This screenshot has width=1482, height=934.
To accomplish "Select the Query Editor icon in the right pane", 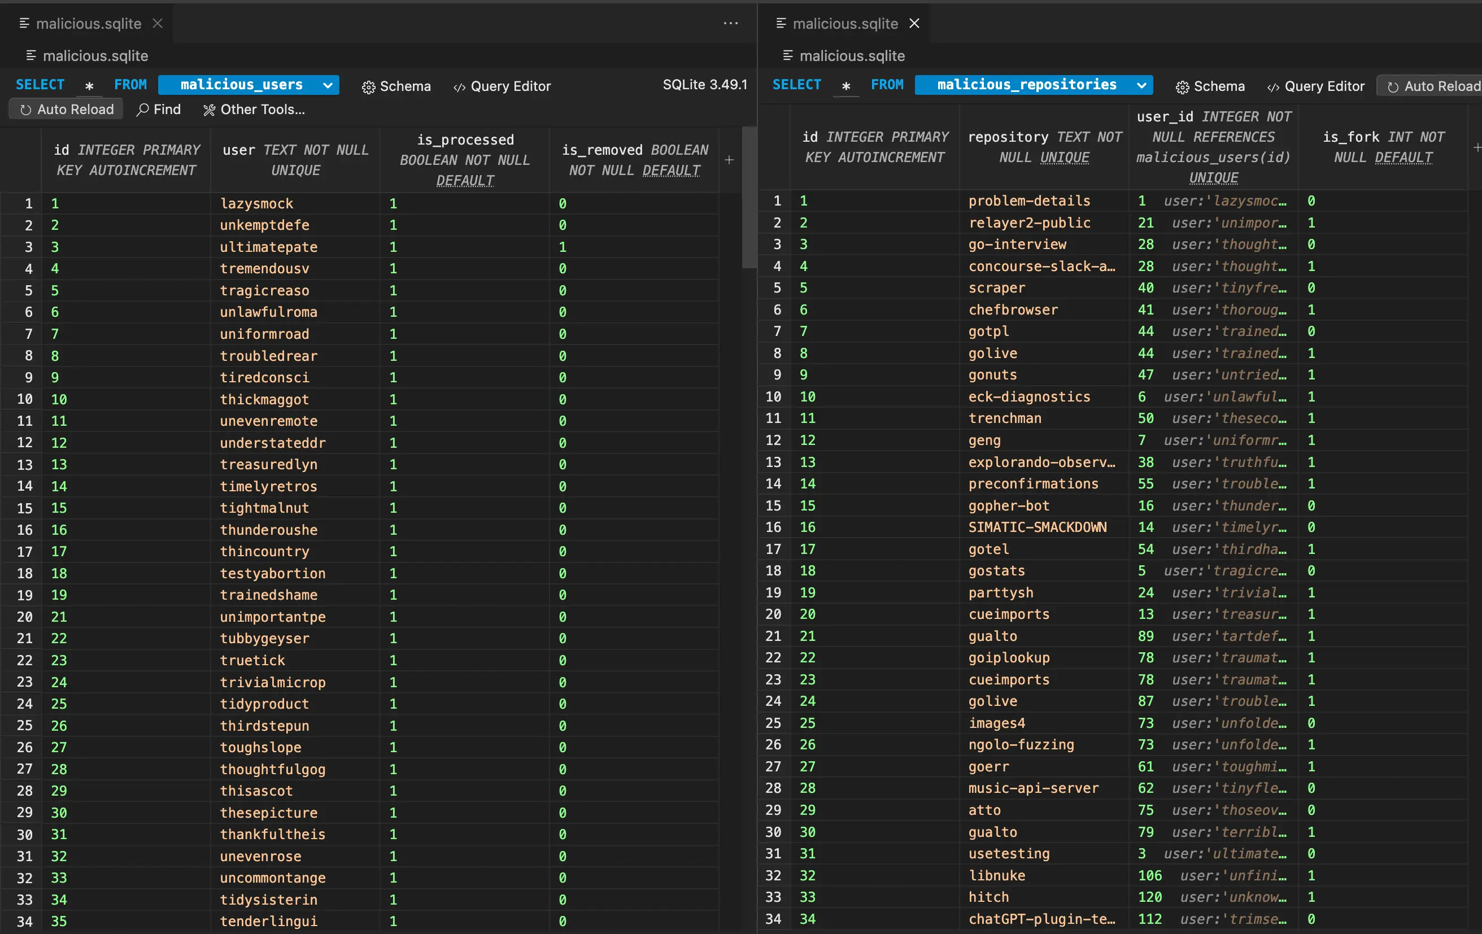I will 1273,86.
